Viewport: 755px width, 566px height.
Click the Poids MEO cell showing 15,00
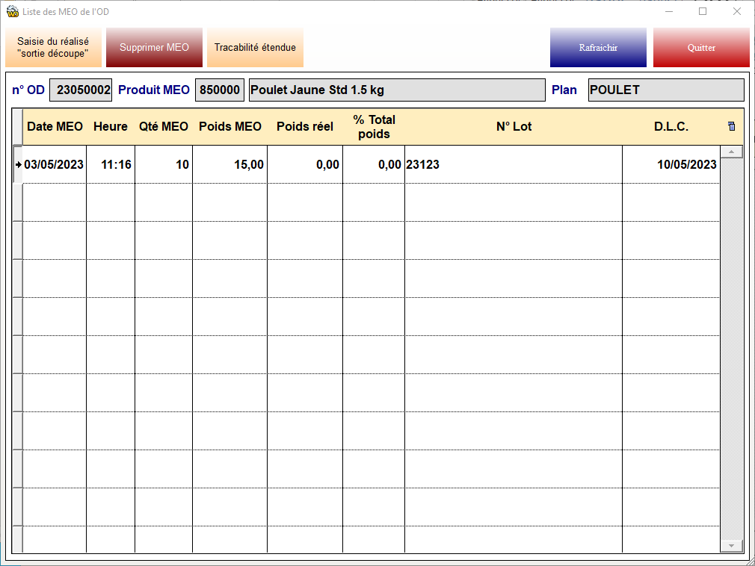tap(229, 165)
